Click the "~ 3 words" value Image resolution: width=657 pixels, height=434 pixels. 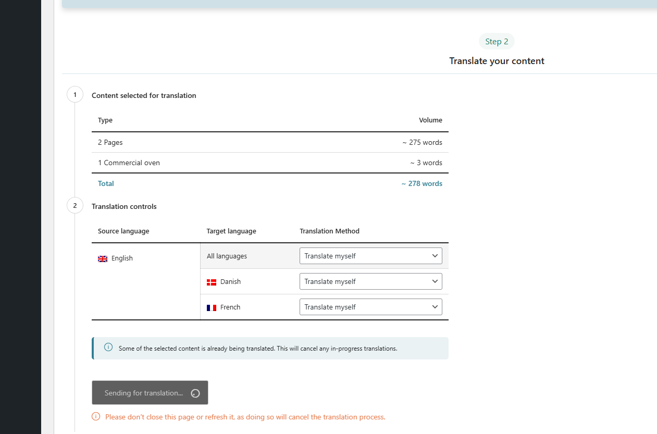426,163
